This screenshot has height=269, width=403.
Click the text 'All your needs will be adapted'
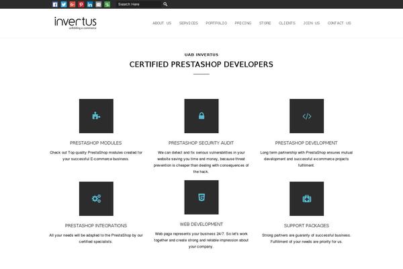coord(74,235)
